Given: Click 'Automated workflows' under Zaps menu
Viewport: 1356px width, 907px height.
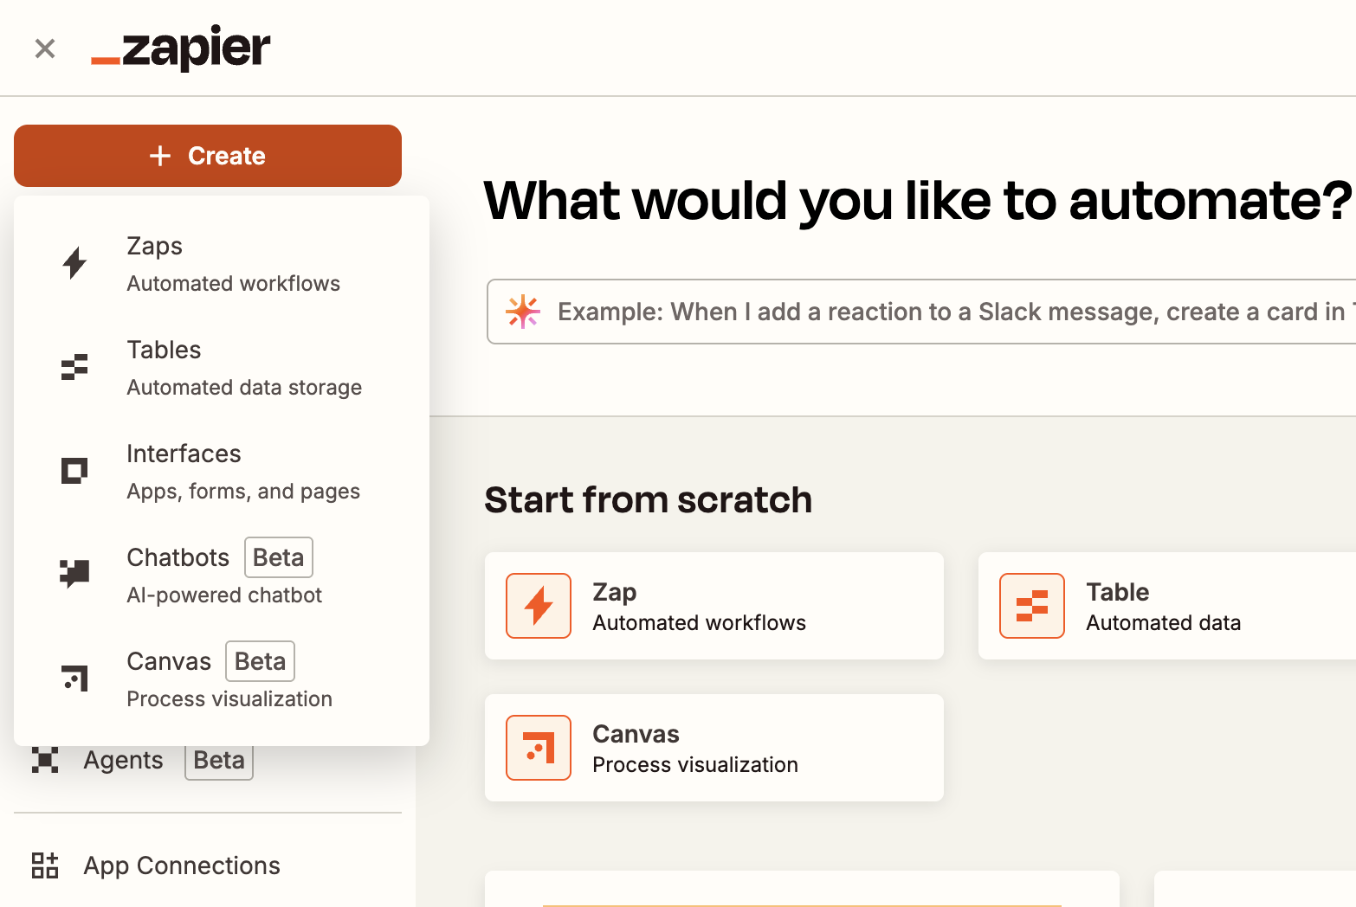Looking at the screenshot, I should 234,284.
